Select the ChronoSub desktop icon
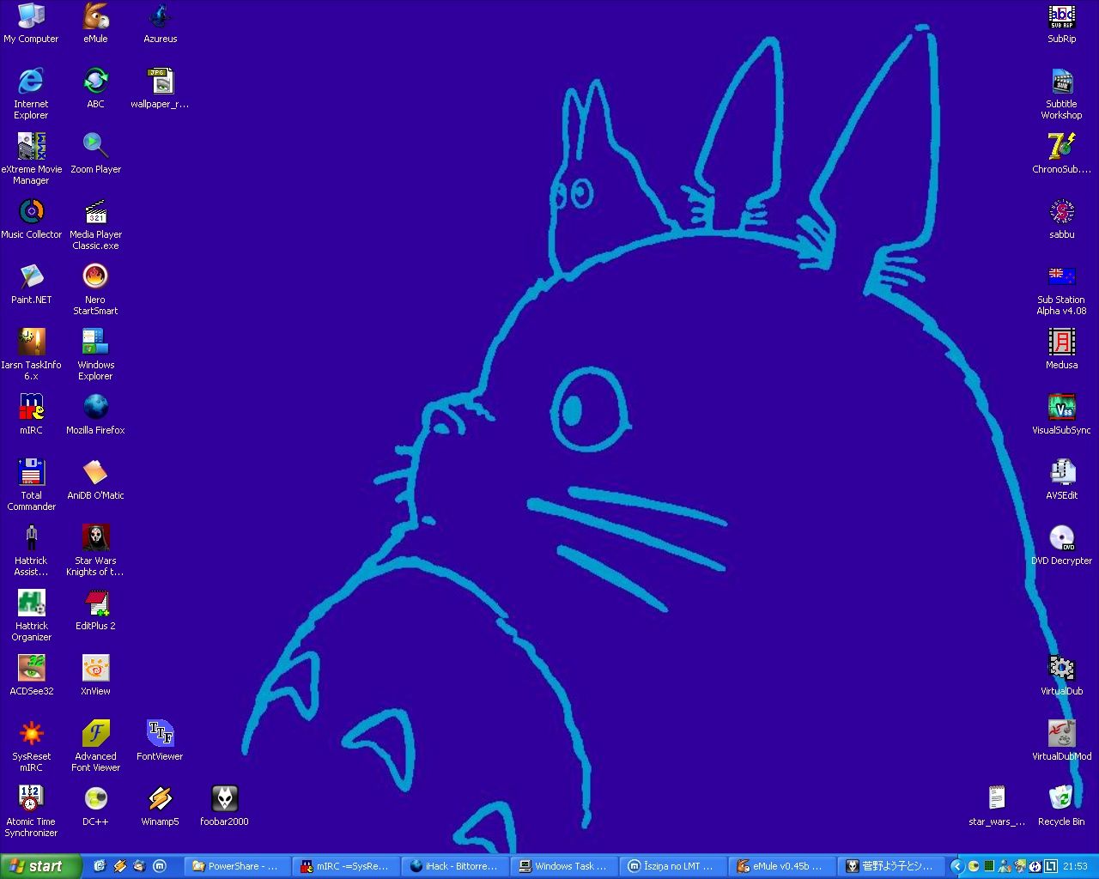This screenshot has height=879, width=1099. 1061,154
